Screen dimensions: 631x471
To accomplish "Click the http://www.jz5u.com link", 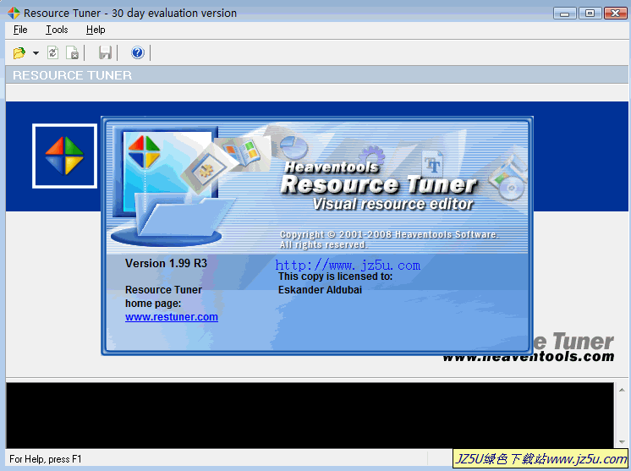I will tap(348, 265).
